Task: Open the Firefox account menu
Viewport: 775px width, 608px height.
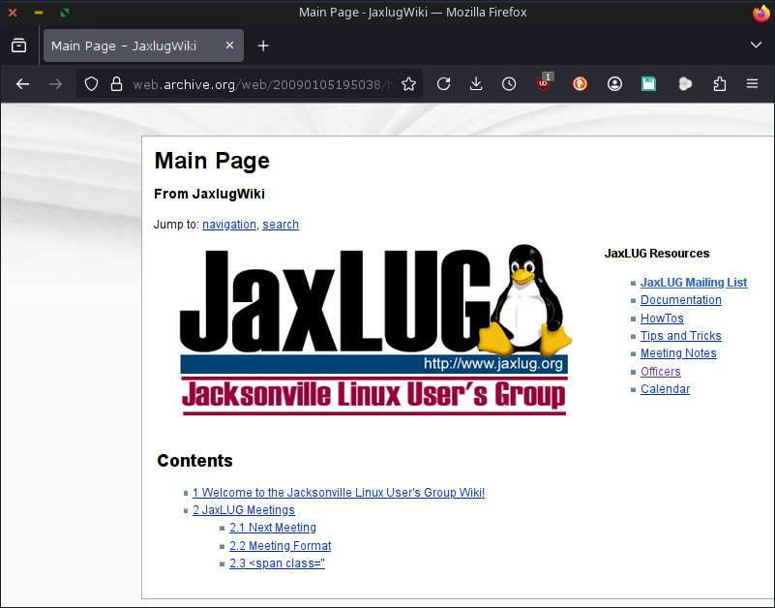Action: tap(614, 84)
